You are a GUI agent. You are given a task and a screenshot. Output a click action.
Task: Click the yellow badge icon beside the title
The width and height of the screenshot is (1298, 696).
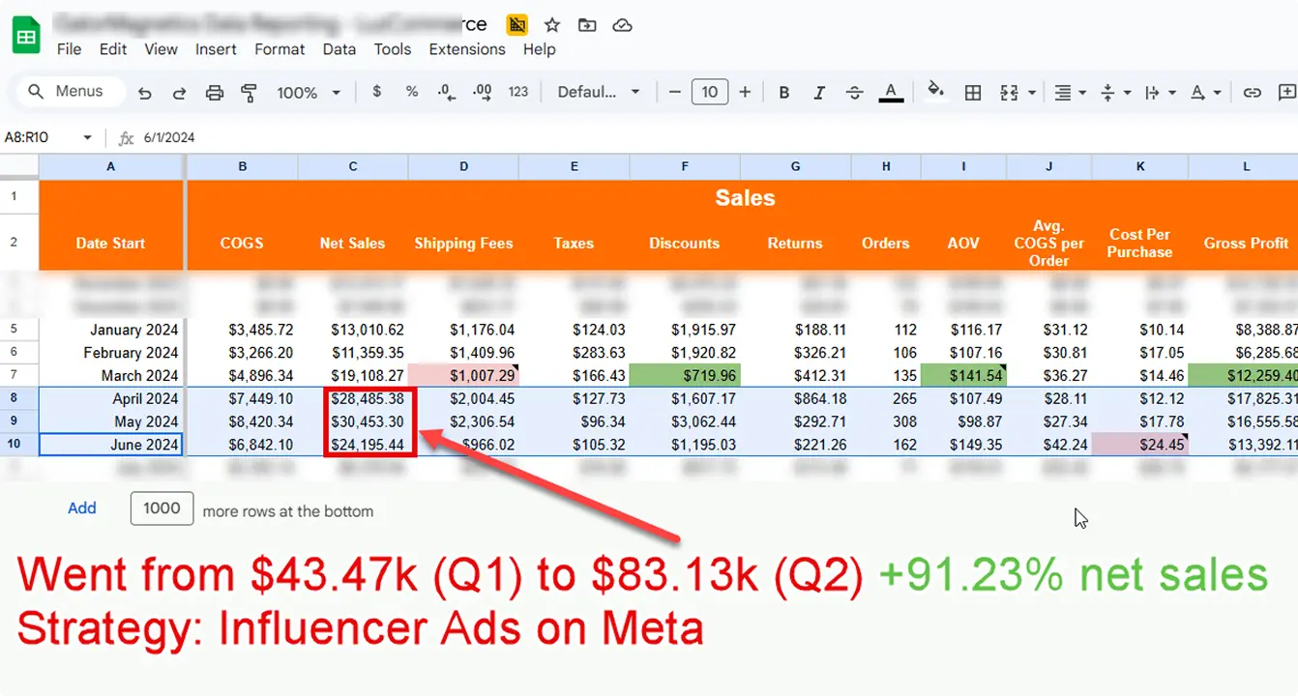pos(516,25)
